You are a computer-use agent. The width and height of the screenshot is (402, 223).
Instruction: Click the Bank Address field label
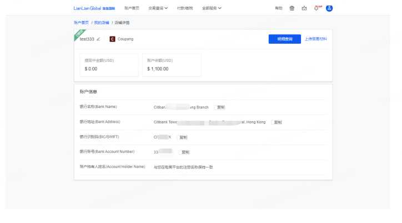[x=100, y=122]
